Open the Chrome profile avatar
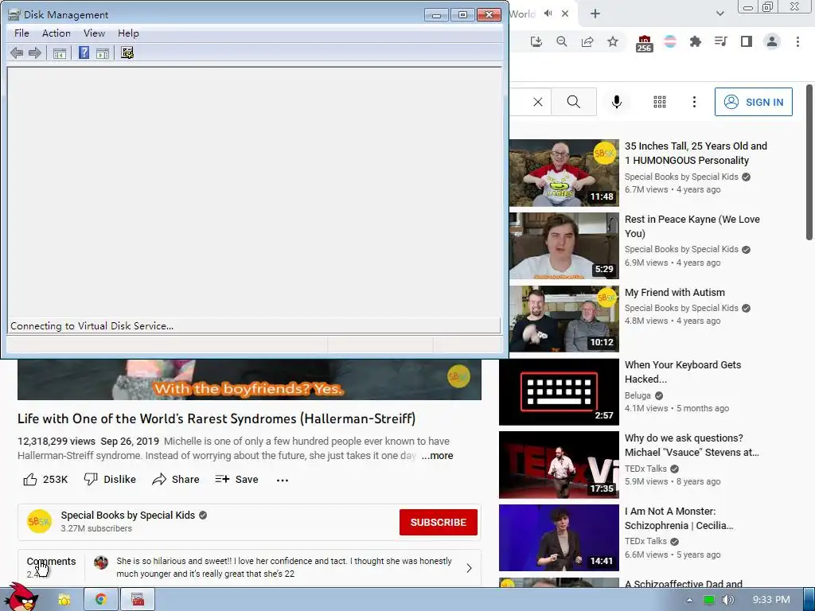815x611 pixels. (x=772, y=41)
